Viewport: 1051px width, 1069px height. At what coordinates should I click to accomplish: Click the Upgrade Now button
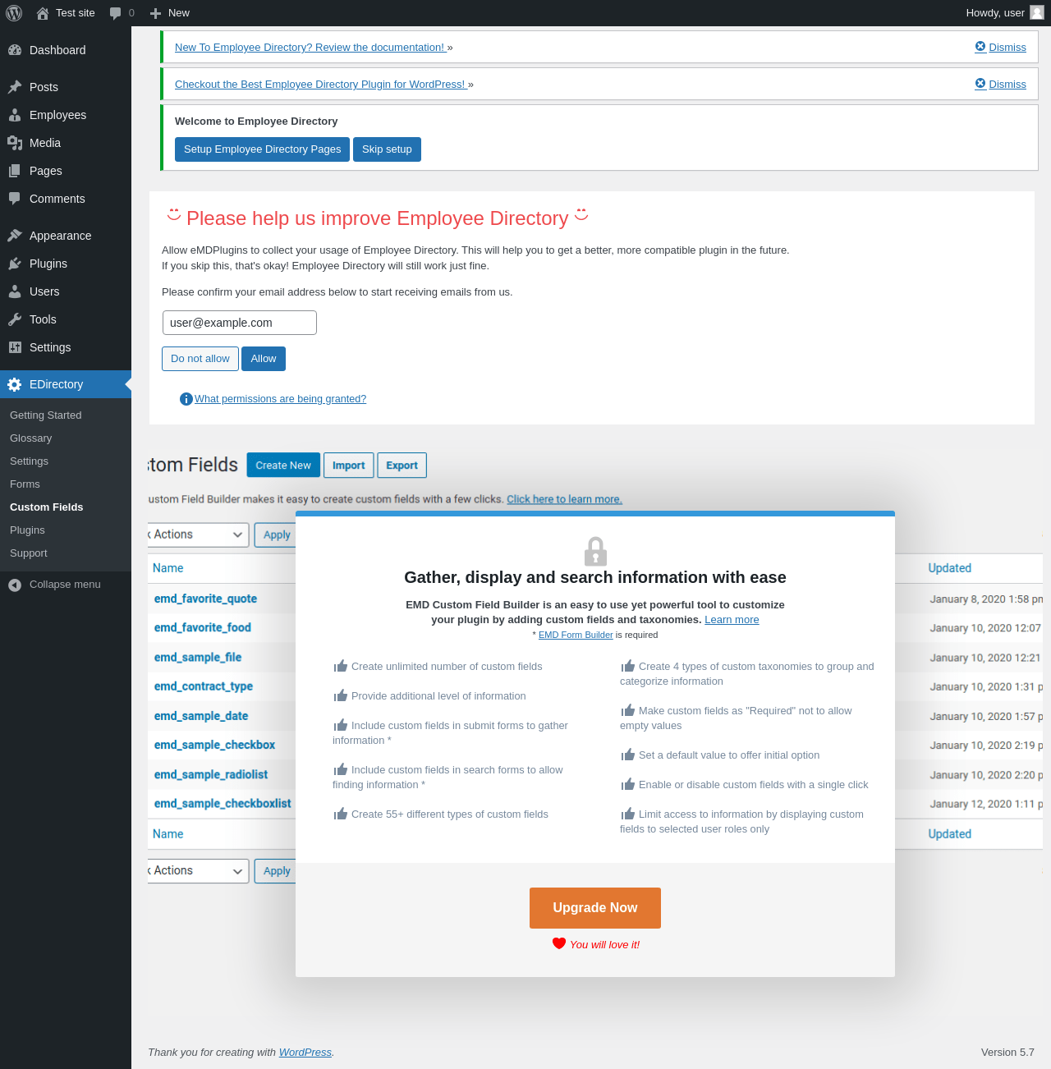coord(595,908)
